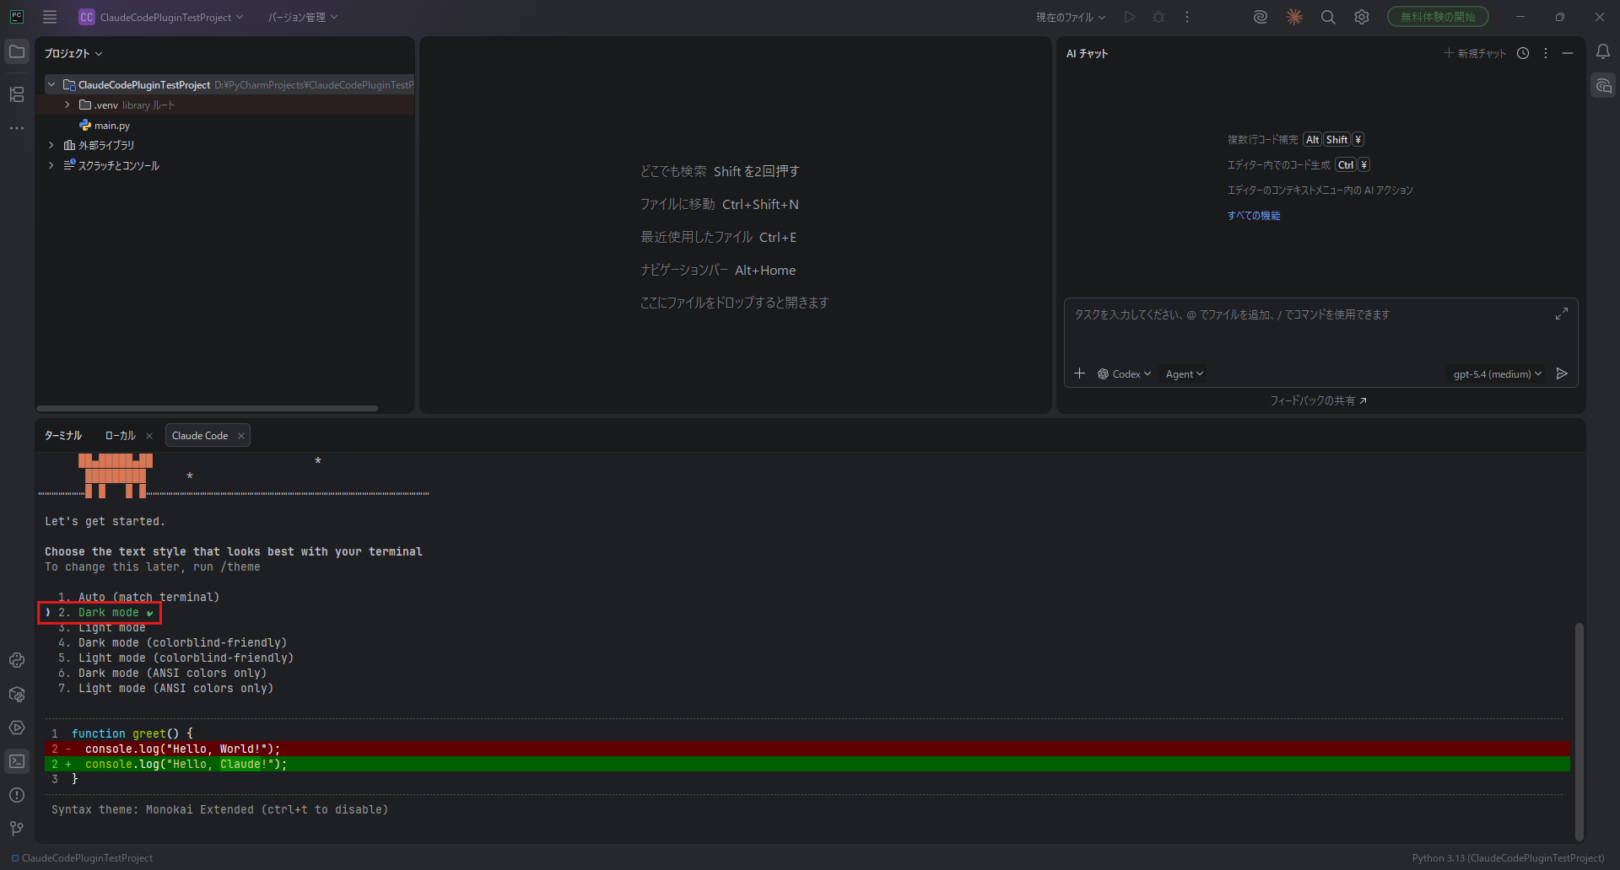Viewport: 1620px width, 870px height.
Task: Open the notifications bell icon
Action: point(1602,52)
